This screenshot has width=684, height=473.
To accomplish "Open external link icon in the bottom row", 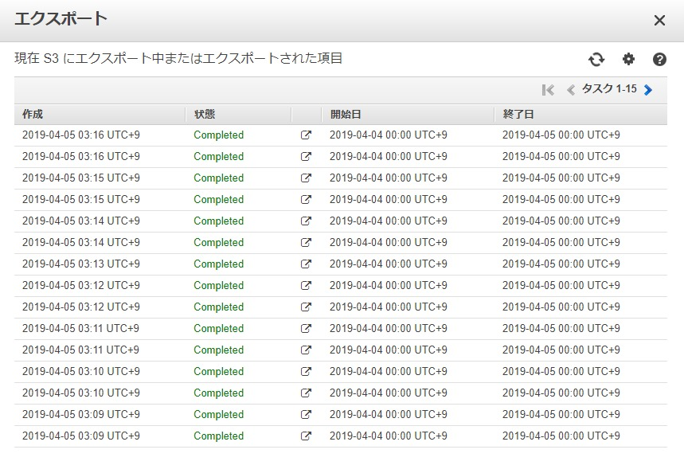I will pyautogui.click(x=306, y=436).
